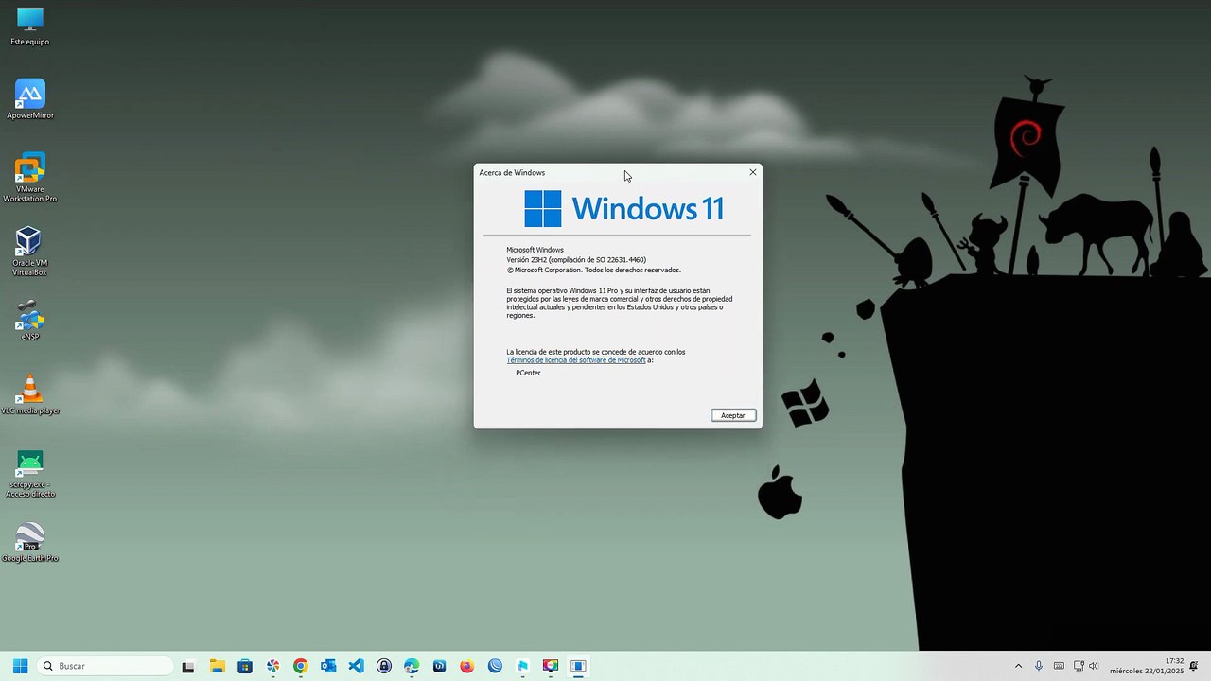Open Visual Studio Code from taskbar
1211x681 pixels.
[356, 666]
